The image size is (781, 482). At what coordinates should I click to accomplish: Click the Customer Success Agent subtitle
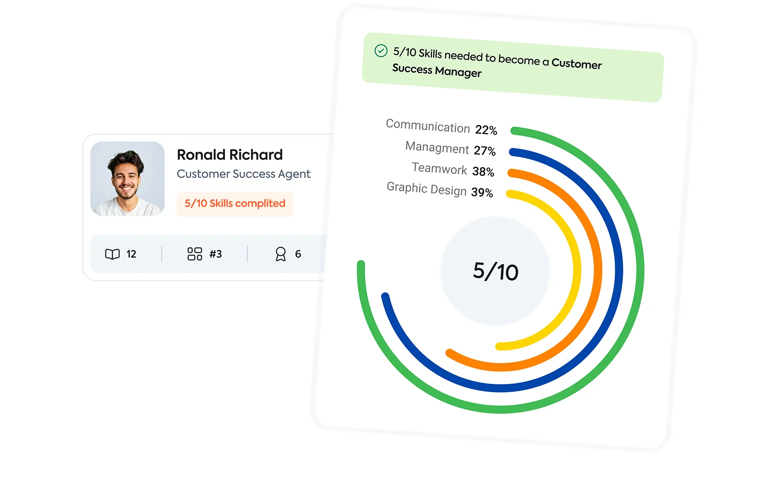243,174
